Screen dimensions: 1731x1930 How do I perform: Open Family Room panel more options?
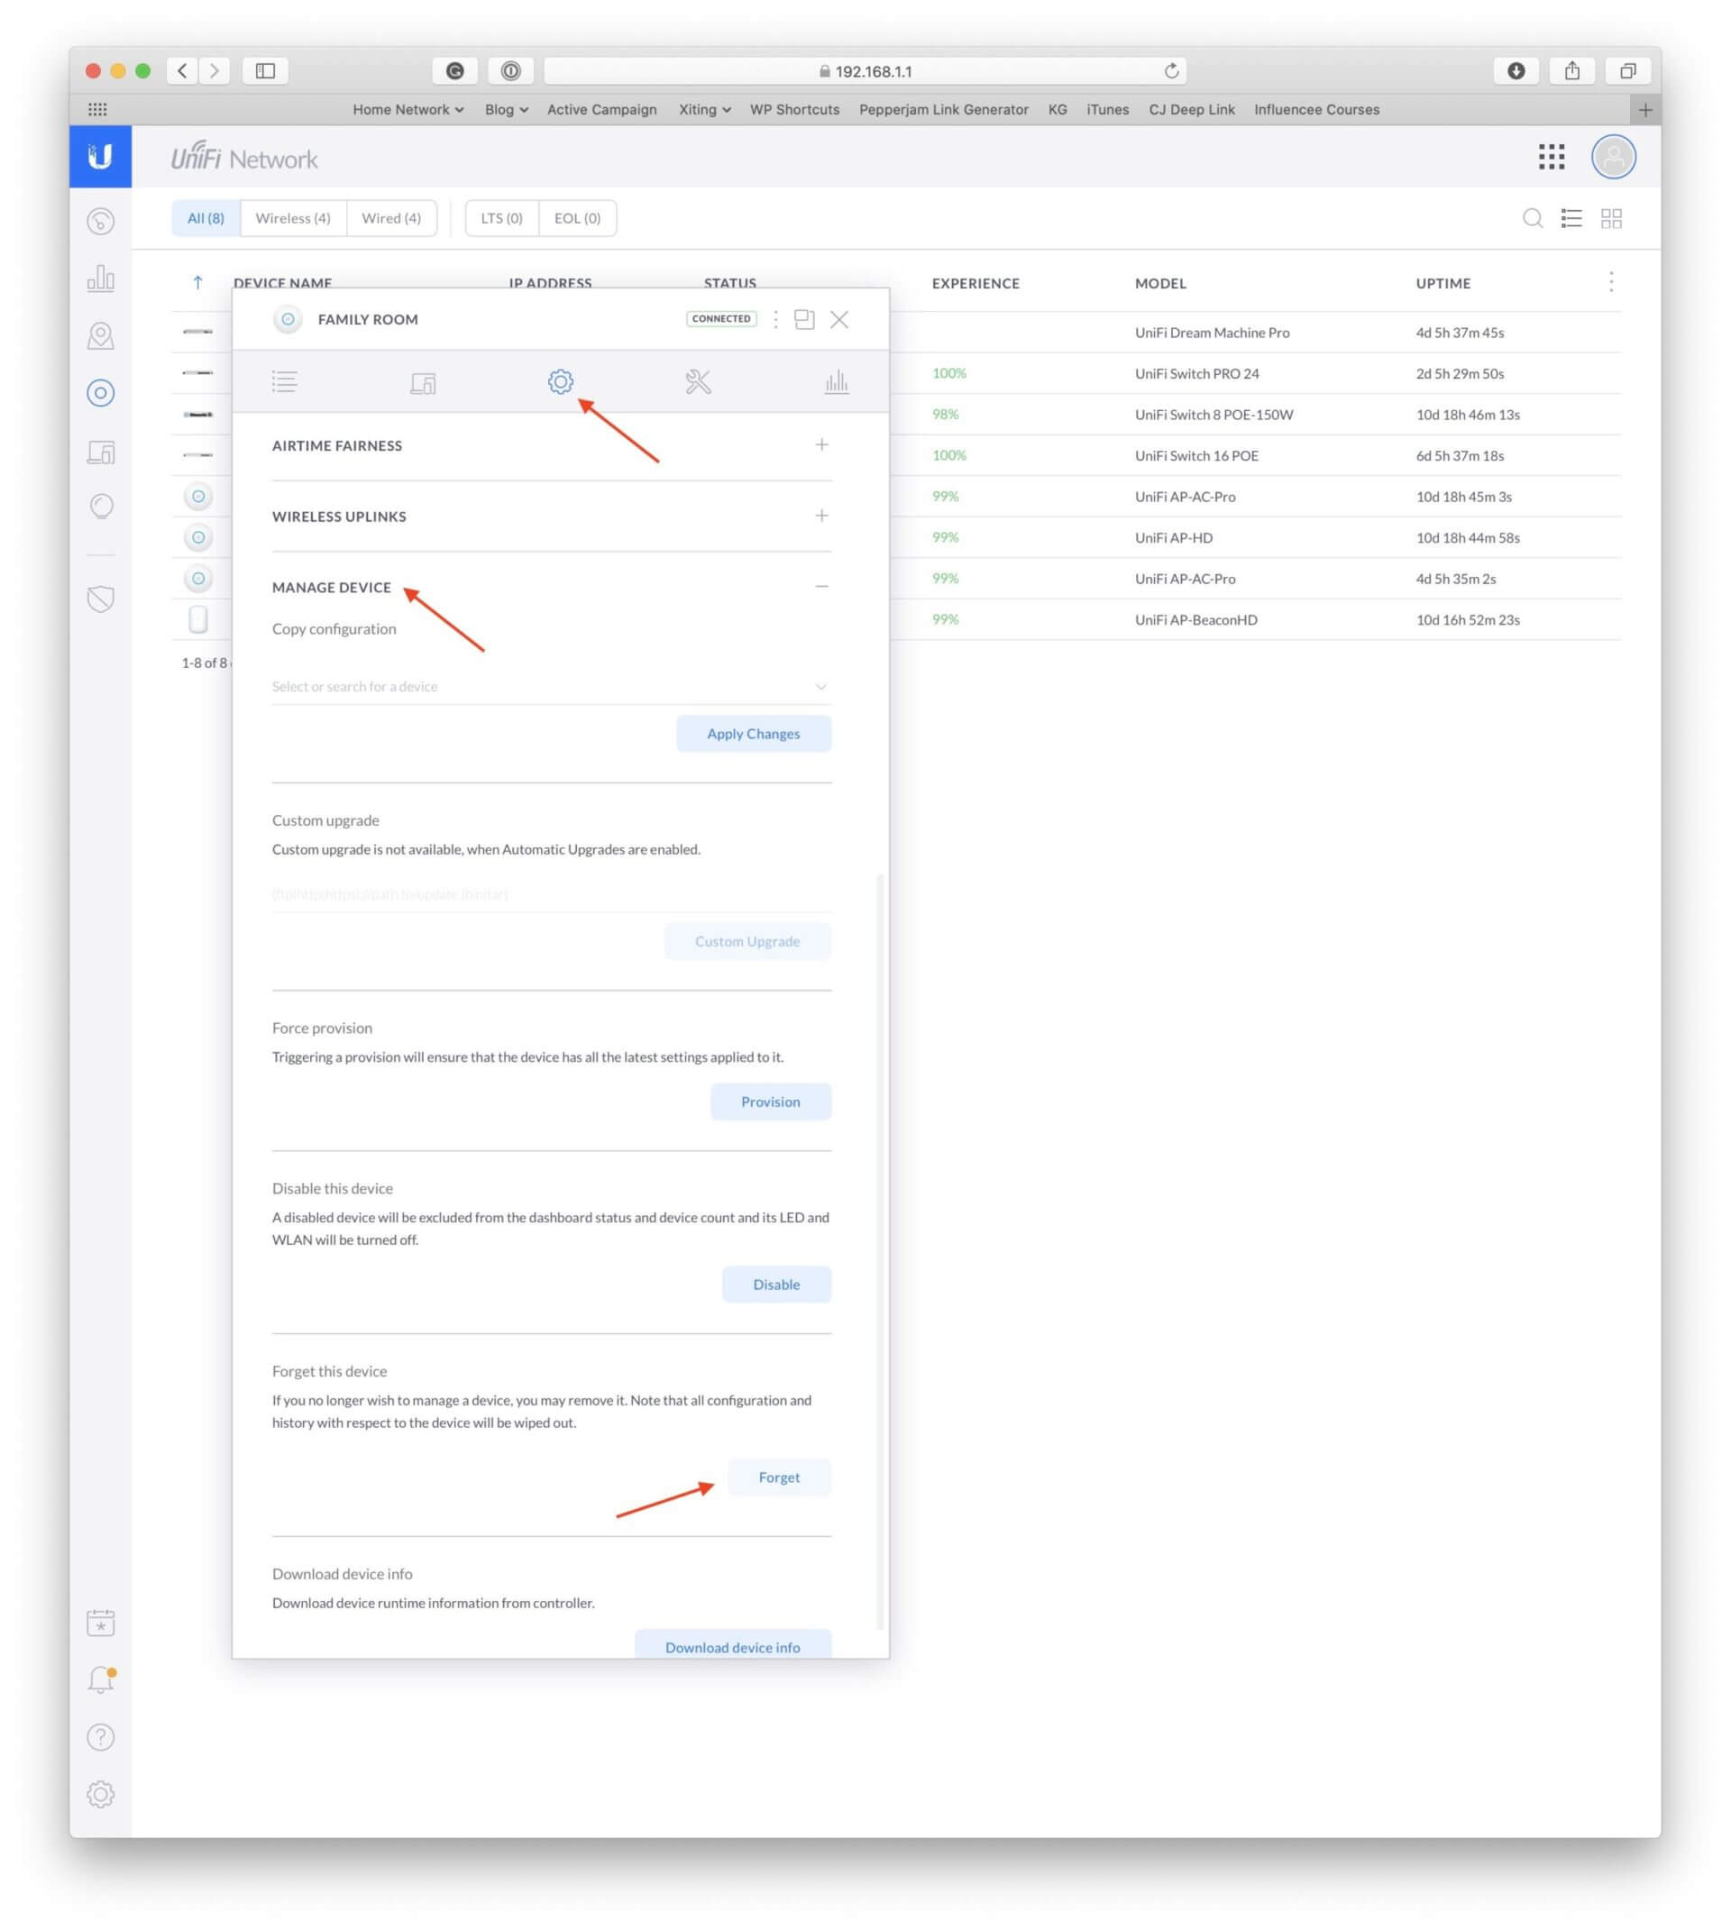coord(776,319)
